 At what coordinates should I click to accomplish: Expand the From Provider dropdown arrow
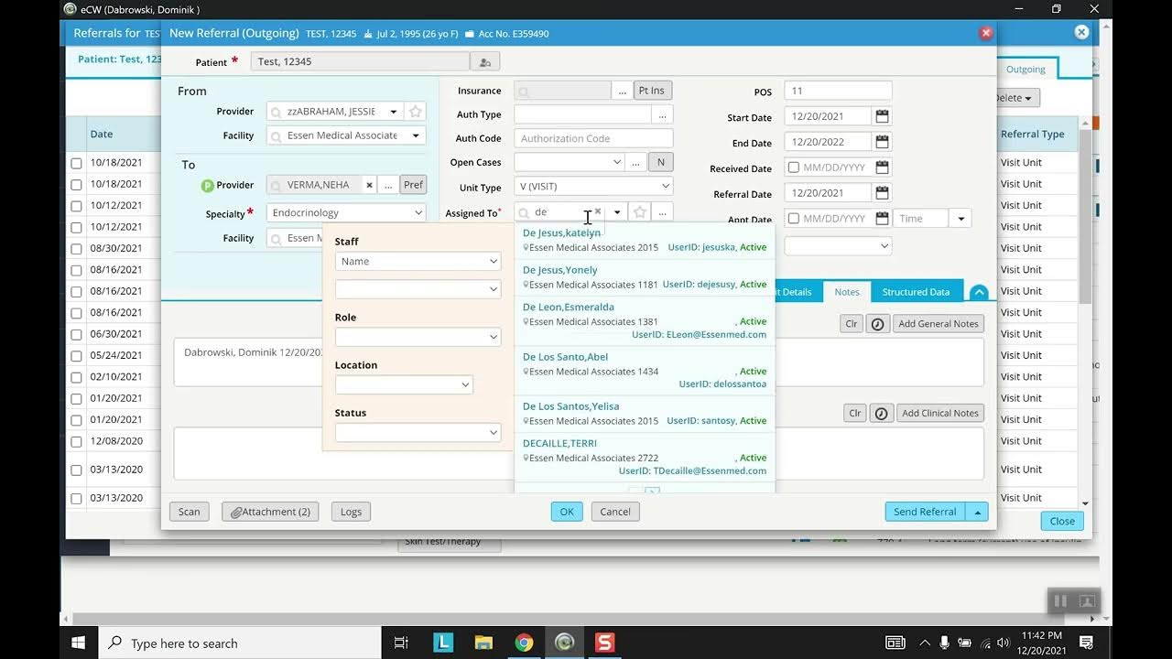tap(394, 112)
